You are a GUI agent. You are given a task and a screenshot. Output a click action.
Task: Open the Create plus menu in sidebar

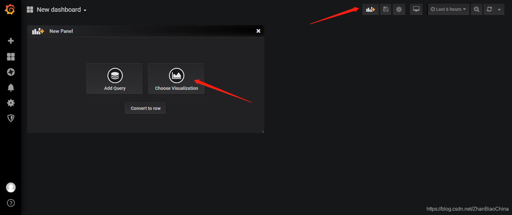[11, 41]
